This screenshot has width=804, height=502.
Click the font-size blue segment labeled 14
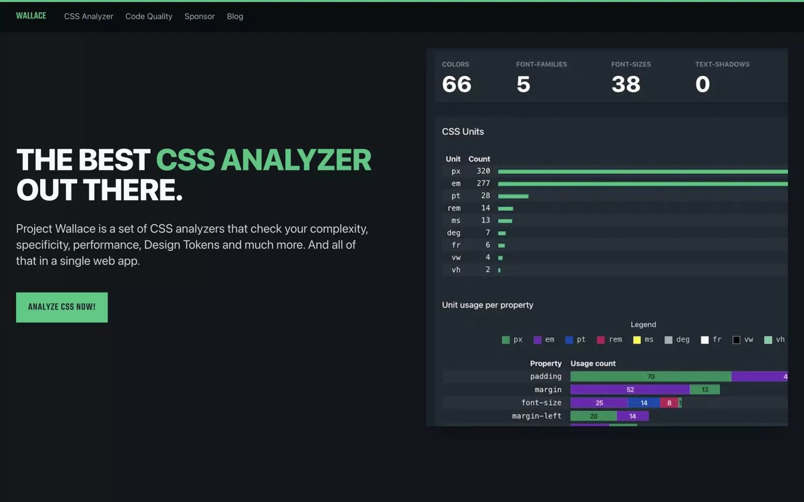coord(644,403)
